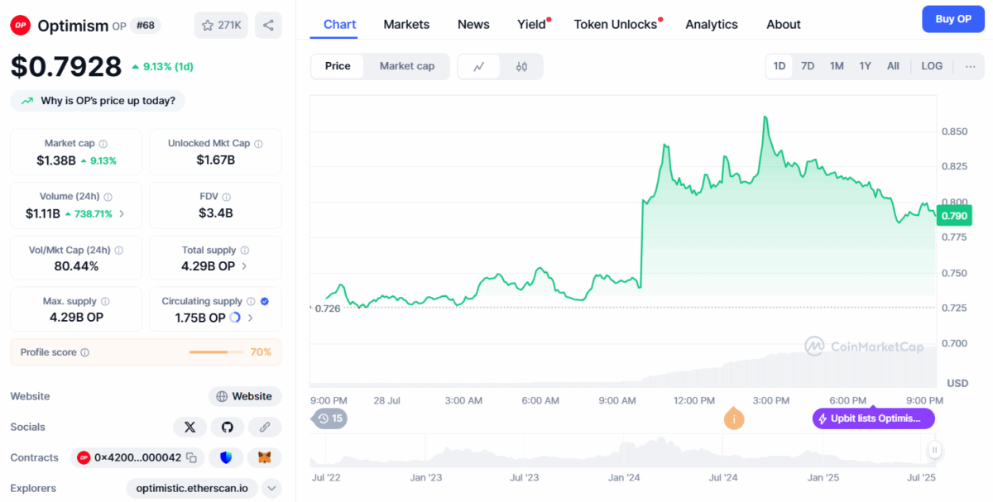The width and height of the screenshot is (993, 502).
Task: Expand Explorers dropdown chevron
Action: pyautogui.click(x=272, y=488)
